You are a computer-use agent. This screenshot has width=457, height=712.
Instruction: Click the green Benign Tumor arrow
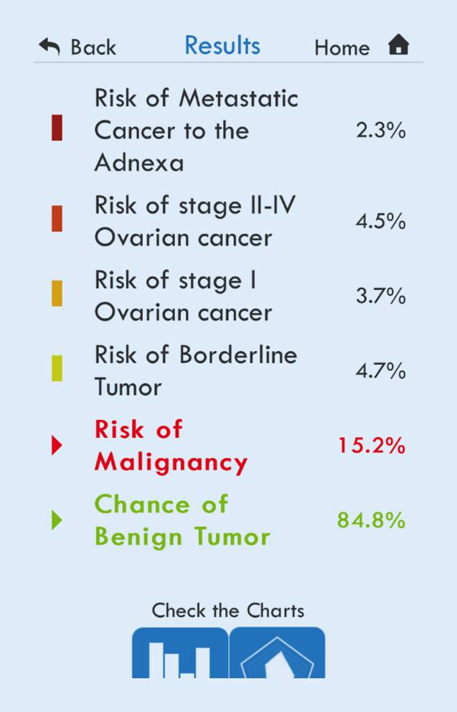(x=57, y=520)
